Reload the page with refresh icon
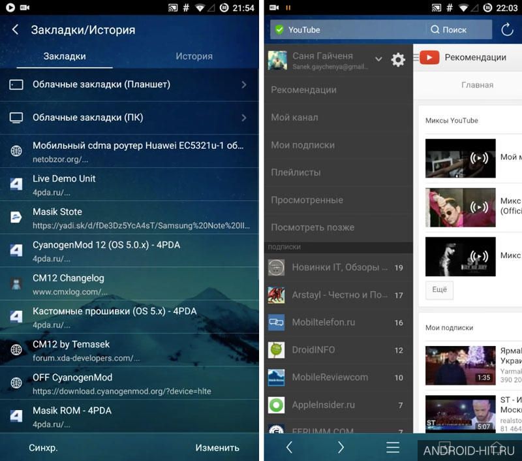Viewport: 522px width, 461px height. pyautogui.click(x=507, y=29)
